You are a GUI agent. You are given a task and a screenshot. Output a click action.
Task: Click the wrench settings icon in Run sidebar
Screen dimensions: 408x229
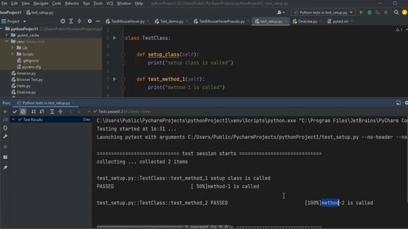(5, 137)
